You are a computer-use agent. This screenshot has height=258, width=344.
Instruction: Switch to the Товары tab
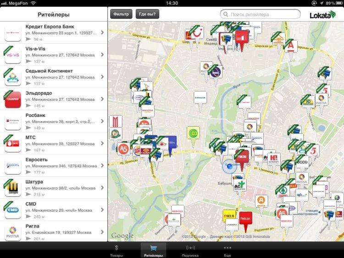[x=117, y=251]
